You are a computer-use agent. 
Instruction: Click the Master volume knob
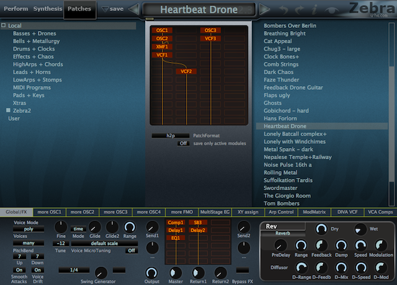[176, 273]
